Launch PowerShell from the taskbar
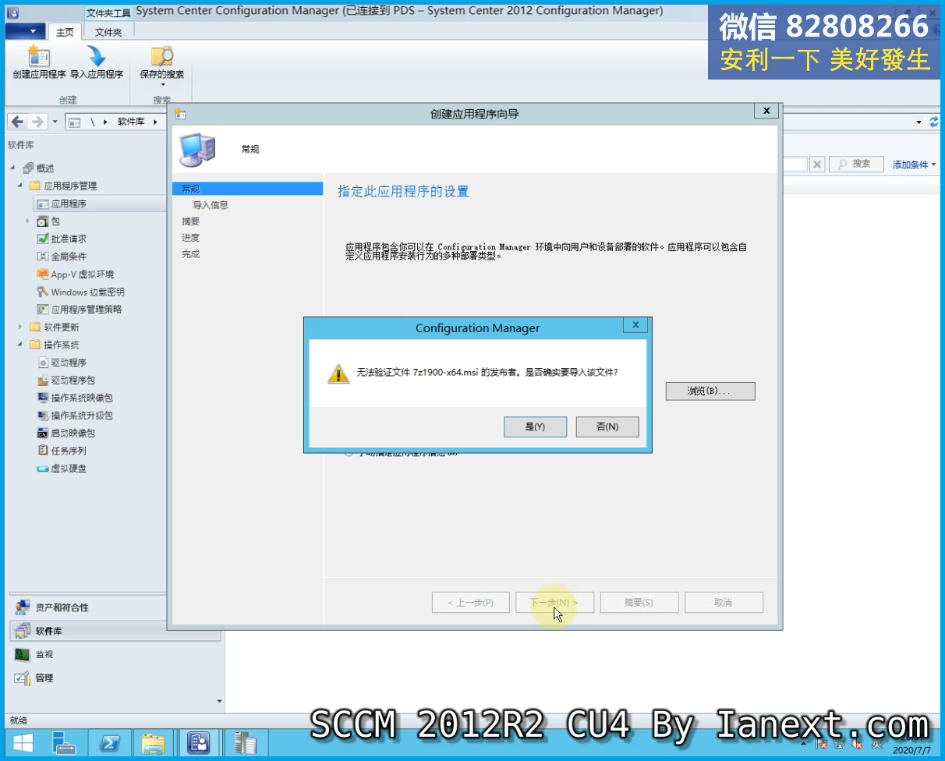This screenshot has height=761, width=945. [109, 743]
